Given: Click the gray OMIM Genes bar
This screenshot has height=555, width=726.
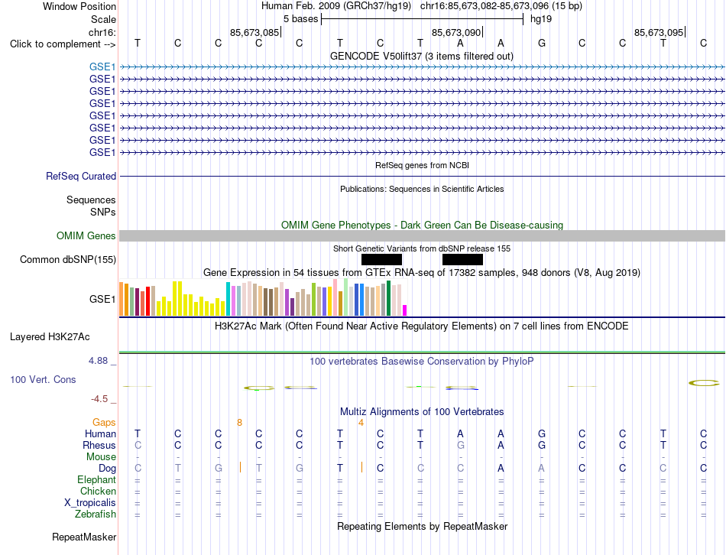Looking at the screenshot, I should 422,235.
